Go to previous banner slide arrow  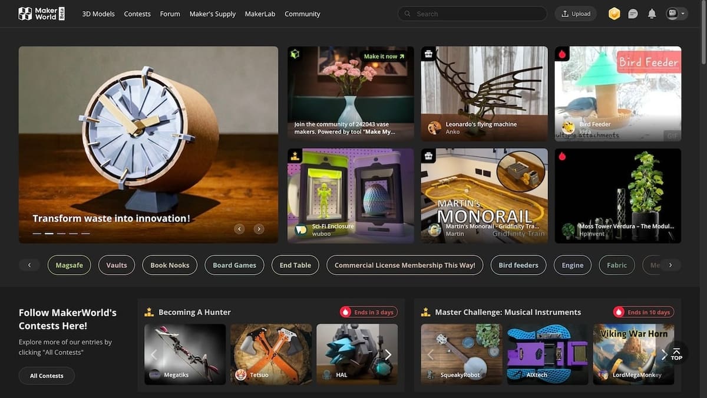239,229
